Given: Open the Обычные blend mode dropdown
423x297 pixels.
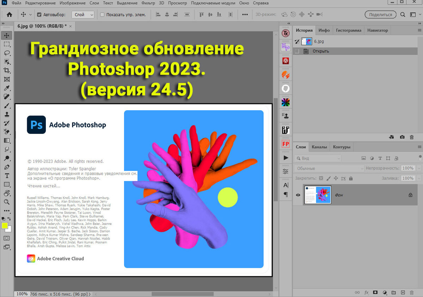Looking at the screenshot, I should [329, 168].
